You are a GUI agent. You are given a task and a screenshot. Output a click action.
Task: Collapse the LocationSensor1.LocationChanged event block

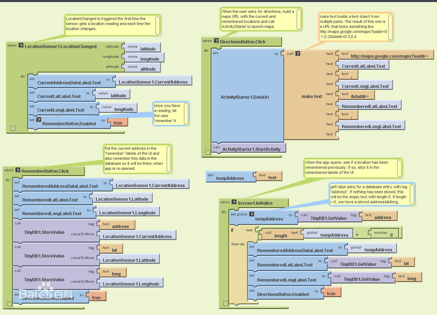click(12, 128)
